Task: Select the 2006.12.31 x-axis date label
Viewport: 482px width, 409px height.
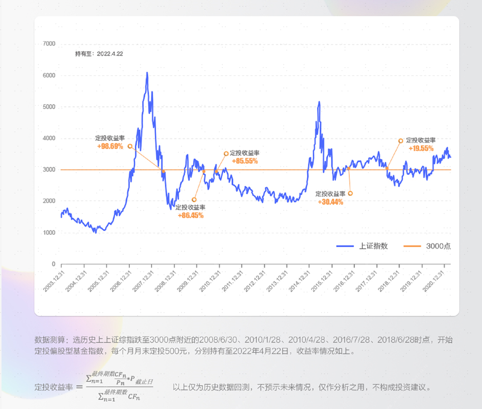Action: click(121, 281)
